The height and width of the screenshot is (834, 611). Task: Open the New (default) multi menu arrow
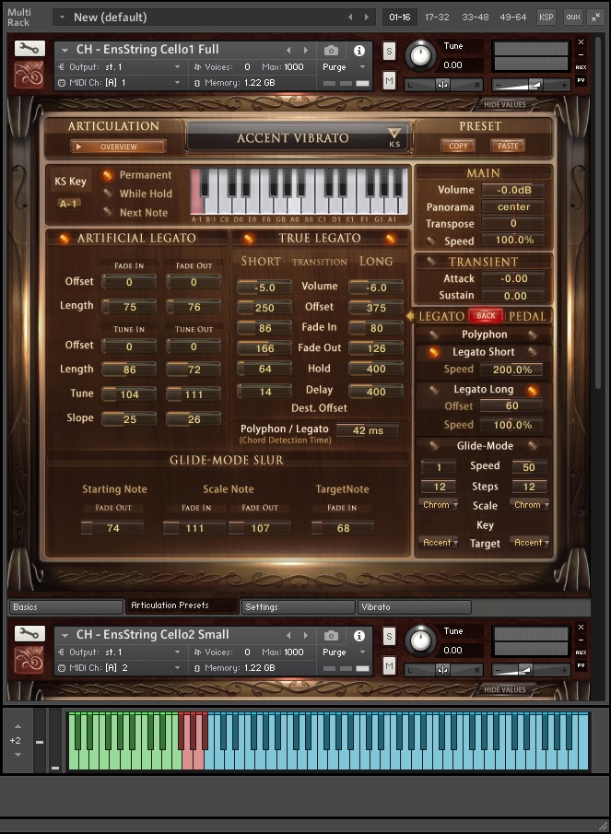(x=62, y=17)
